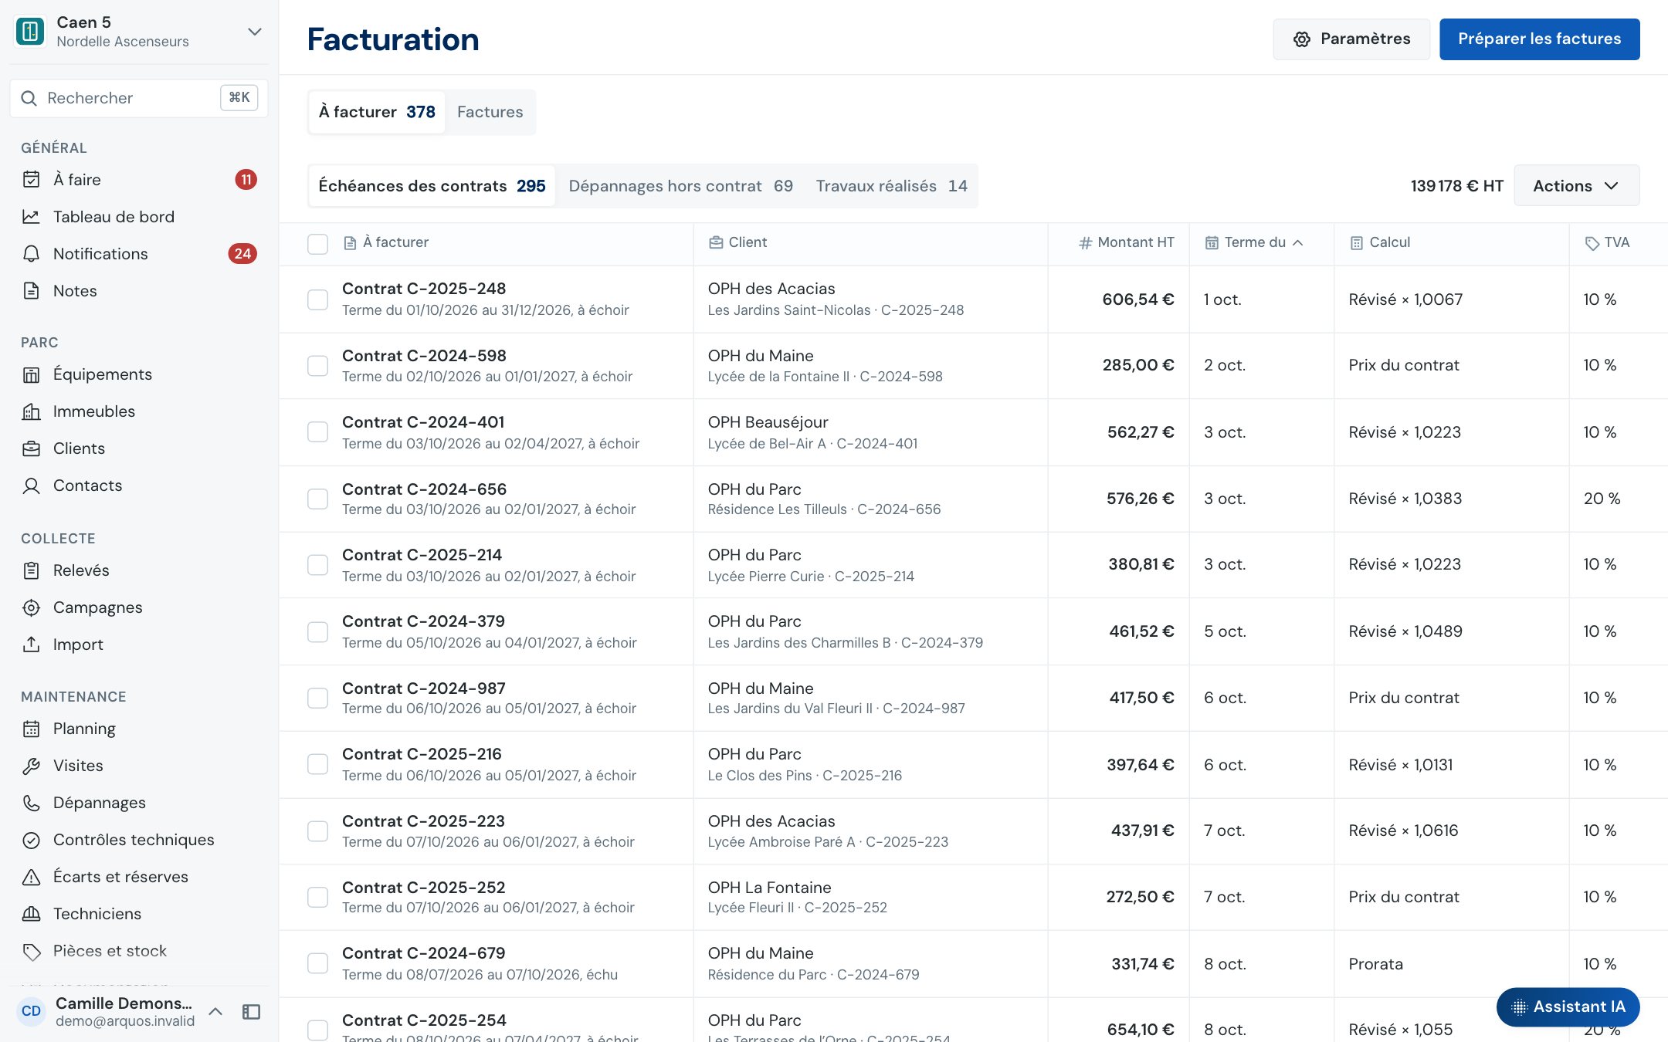The width and height of the screenshot is (1668, 1042).
Task: Click the Planning calendar icon
Action: point(31,729)
